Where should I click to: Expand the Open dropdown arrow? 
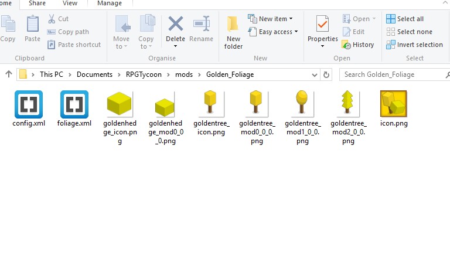(374, 19)
